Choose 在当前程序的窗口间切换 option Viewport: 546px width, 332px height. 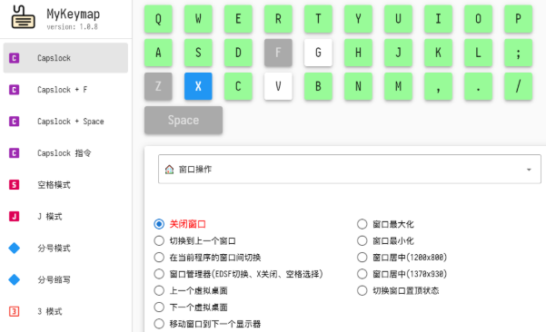coord(159,258)
